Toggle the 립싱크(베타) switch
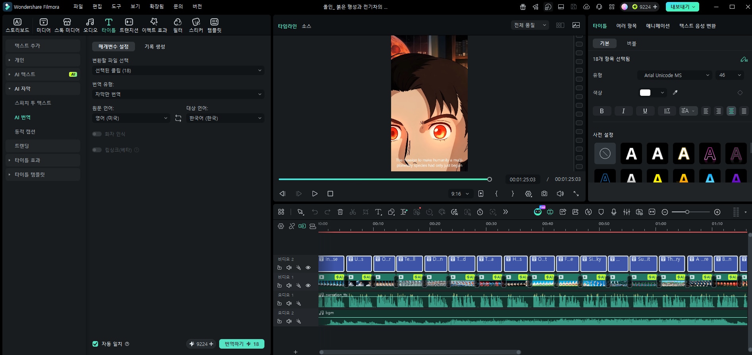752x355 pixels. [x=97, y=150]
